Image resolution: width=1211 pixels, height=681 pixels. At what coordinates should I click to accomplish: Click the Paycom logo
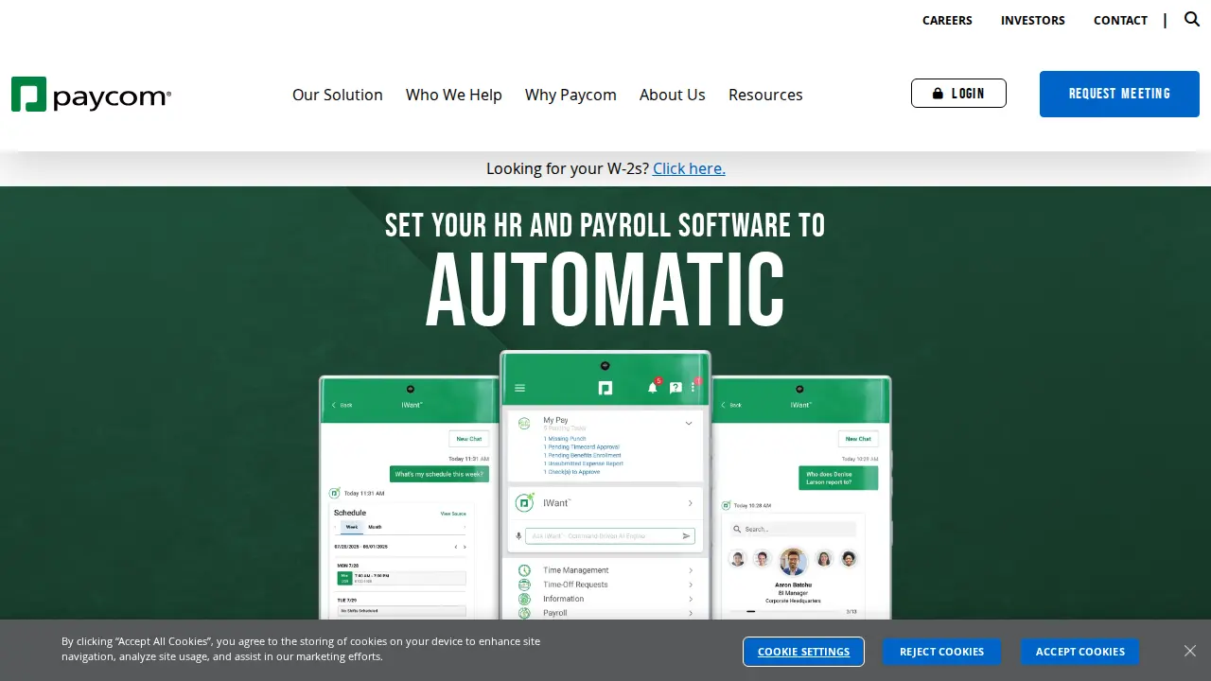tap(91, 95)
